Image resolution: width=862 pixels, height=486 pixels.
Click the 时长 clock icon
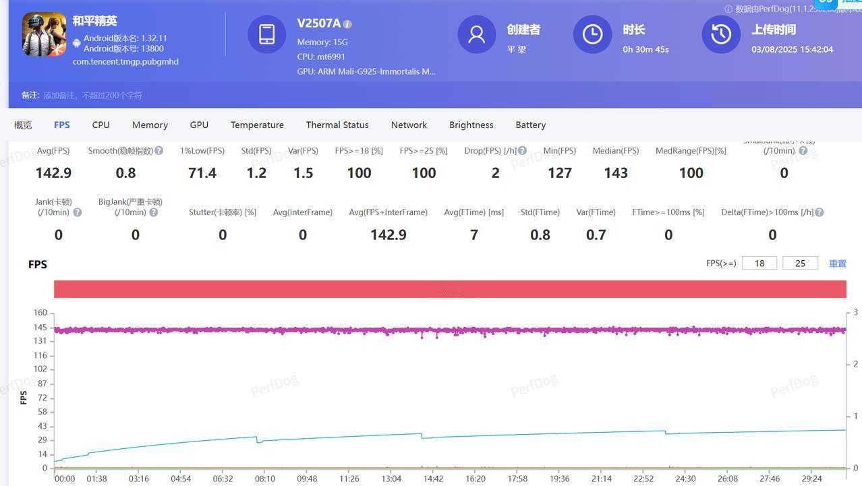(592, 34)
